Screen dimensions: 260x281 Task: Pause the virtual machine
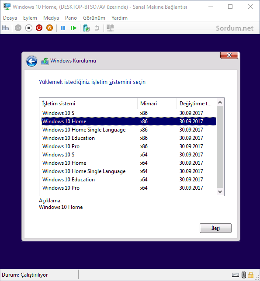63,28
